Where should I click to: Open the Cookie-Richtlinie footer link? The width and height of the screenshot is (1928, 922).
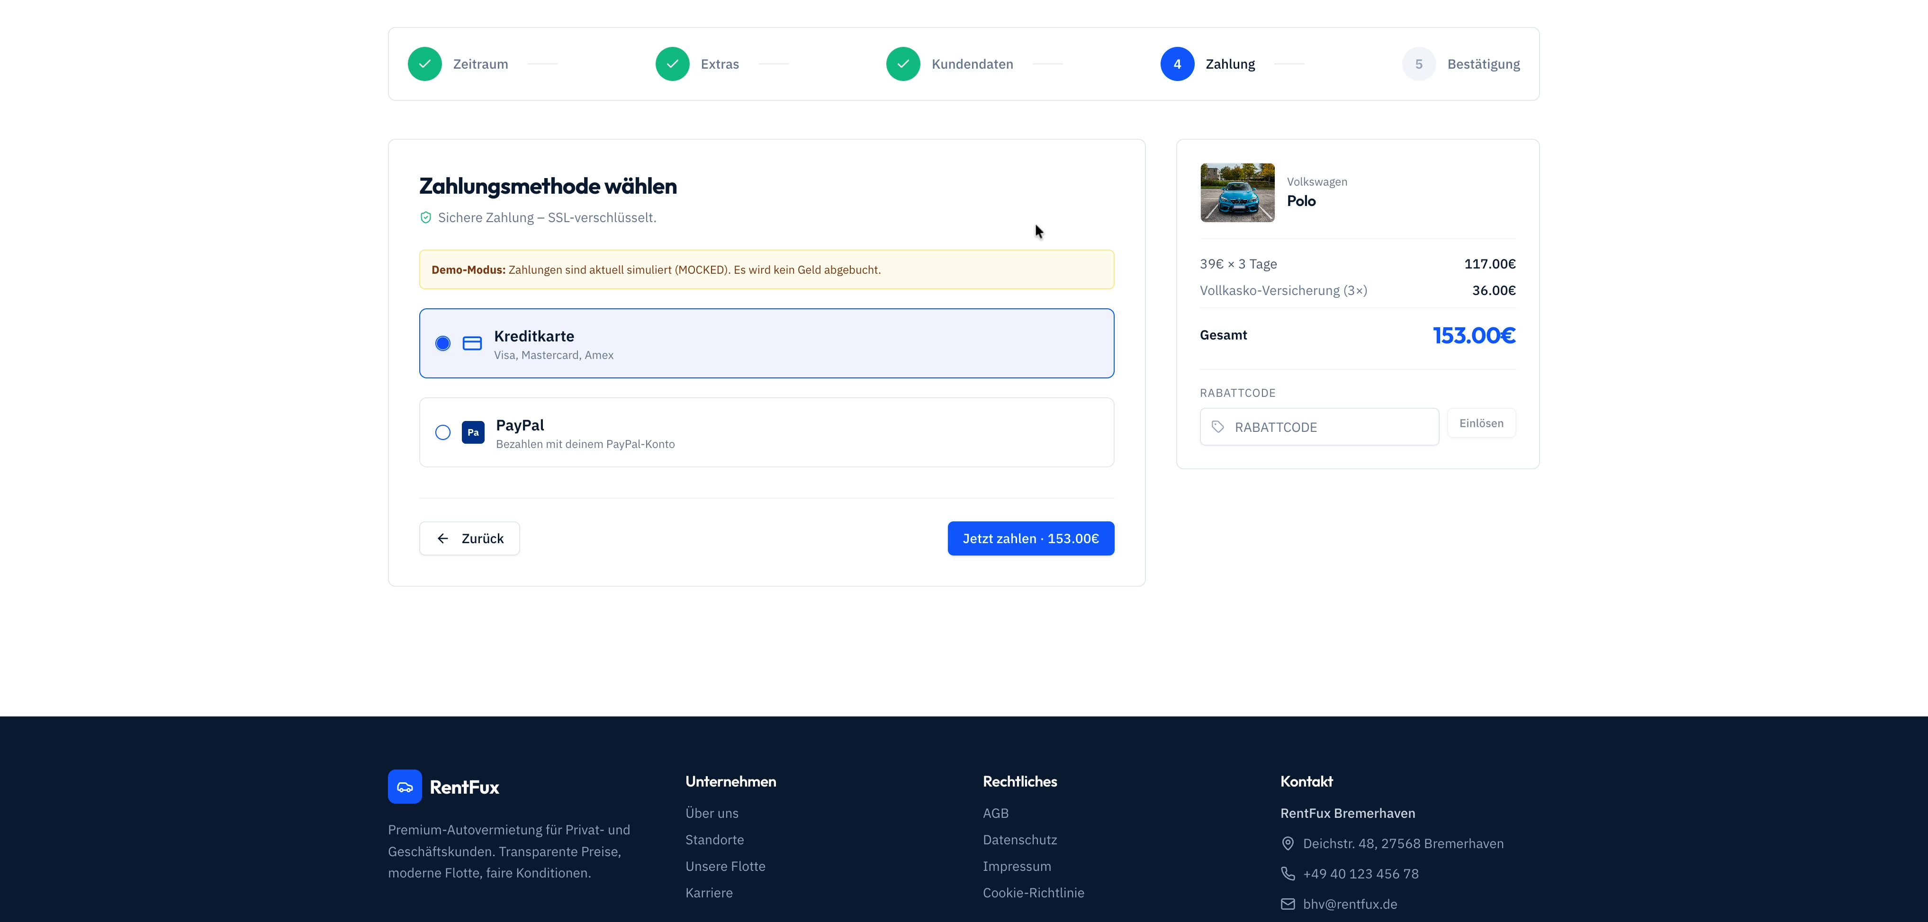[1033, 893]
